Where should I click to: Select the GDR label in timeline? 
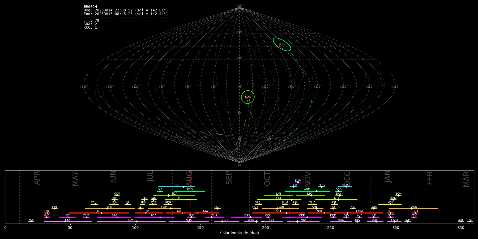168,203
